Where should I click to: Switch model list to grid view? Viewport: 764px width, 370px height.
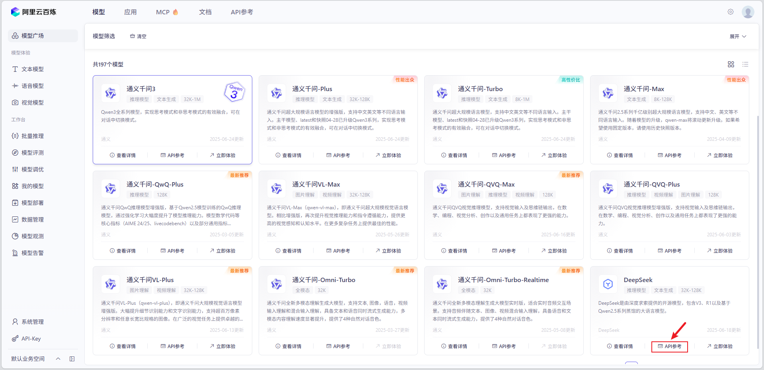(731, 64)
